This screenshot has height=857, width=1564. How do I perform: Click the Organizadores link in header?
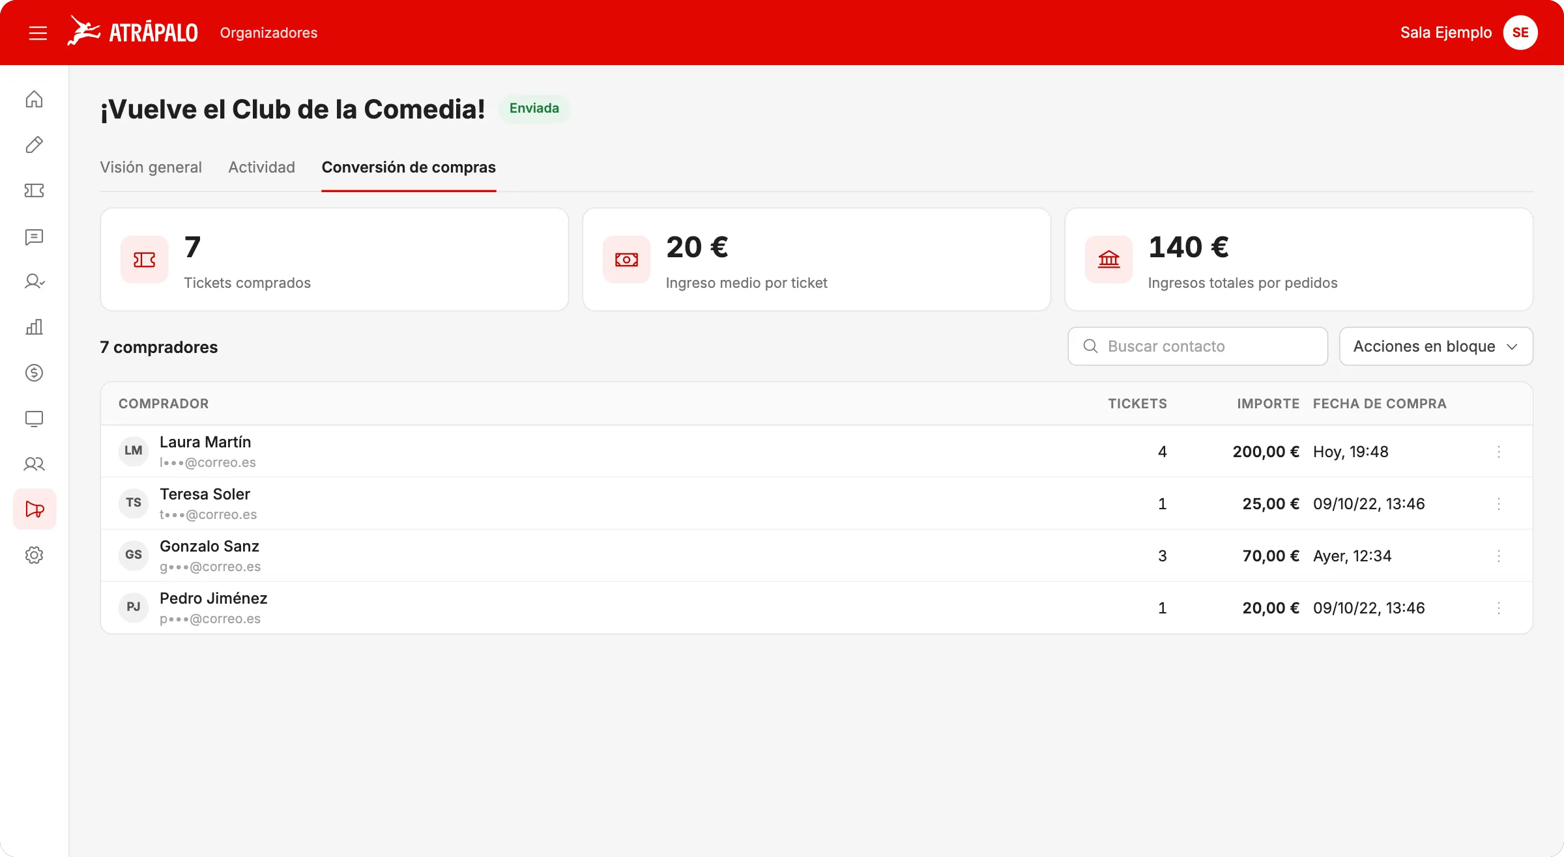pos(268,33)
